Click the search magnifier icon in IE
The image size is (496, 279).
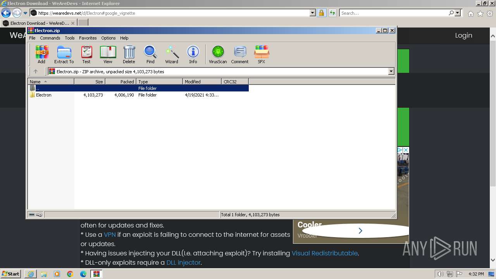pos(451,13)
